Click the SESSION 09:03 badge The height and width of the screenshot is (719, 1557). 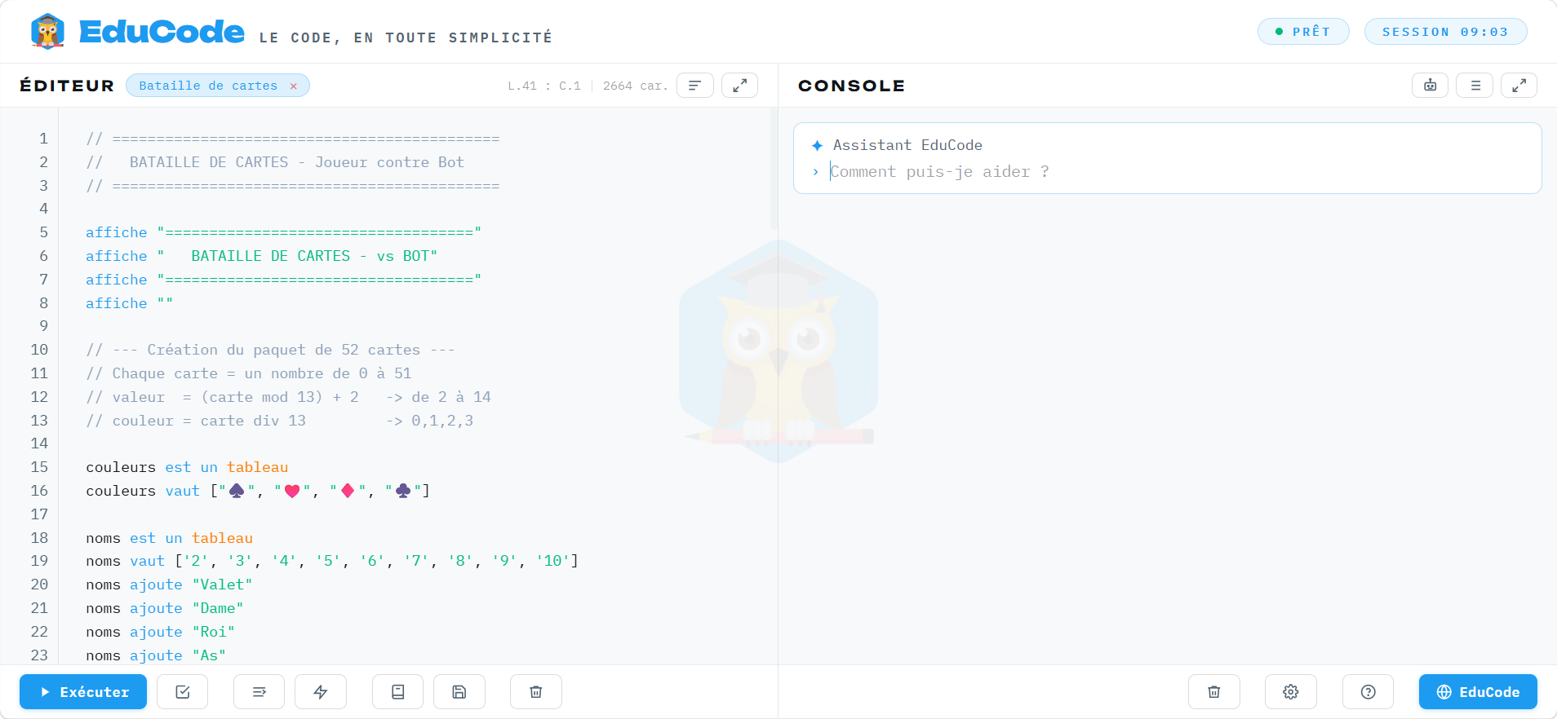[1445, 32]
